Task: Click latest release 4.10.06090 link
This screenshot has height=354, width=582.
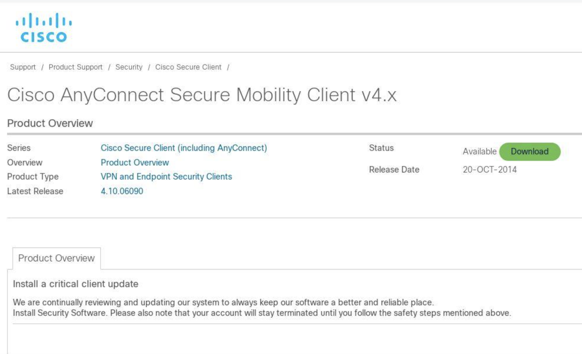Action: (x=122, y=191)
